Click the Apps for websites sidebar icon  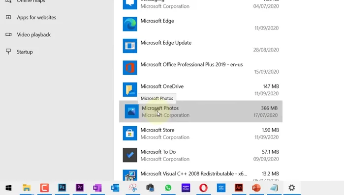[x=8, y=17]
